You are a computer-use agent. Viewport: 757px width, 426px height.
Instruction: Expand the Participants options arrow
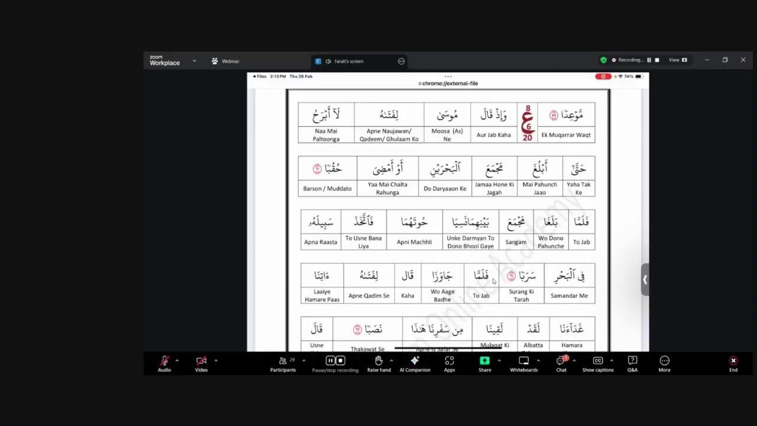point(304,360)
